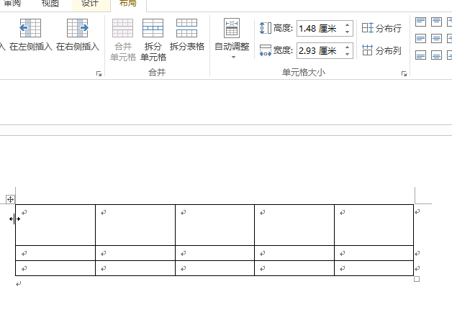The image size is (452, 330).
Task: Click Insert Left (在左侧插入) icon
Action: (30, 28)
